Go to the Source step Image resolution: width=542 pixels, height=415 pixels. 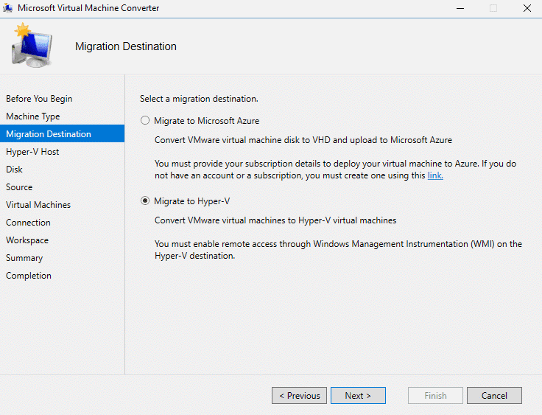(x=19, y=187)
